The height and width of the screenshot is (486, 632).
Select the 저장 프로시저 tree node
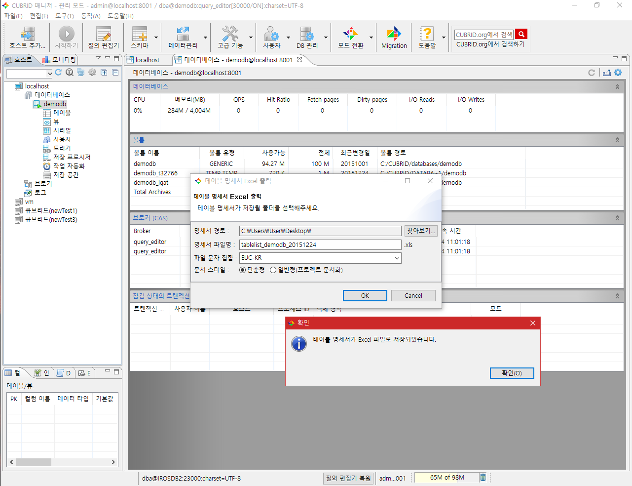(72, 157)
